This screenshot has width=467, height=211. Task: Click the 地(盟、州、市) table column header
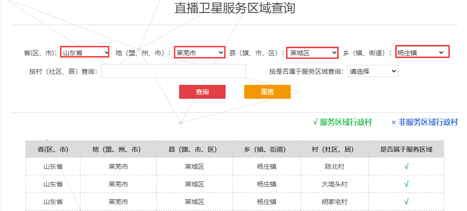coord(118,149)
